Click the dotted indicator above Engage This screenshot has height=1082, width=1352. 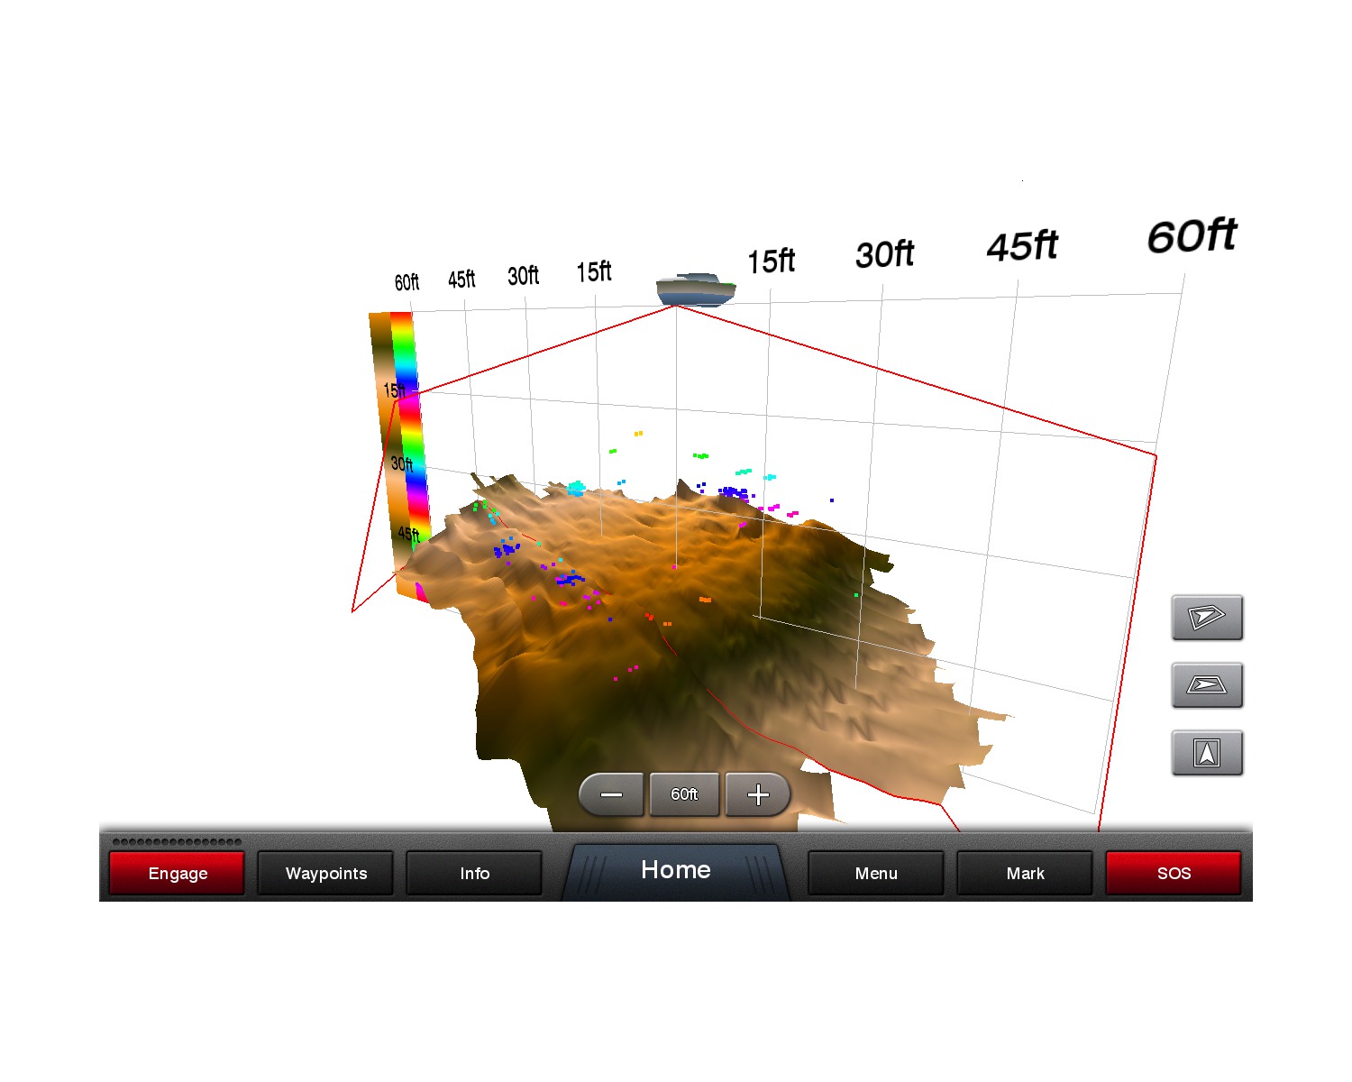coord(177,842)
